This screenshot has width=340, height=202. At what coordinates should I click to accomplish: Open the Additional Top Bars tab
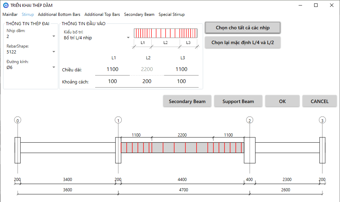pos(102,14)
